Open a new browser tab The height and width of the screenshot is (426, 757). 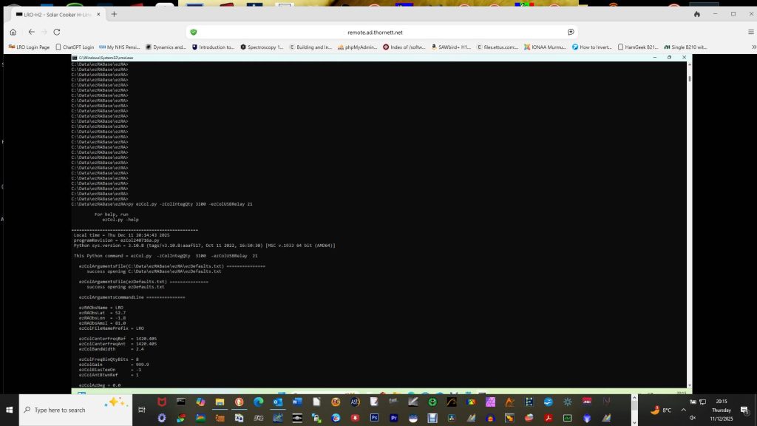pyautogui.click(x=114, y=14)
